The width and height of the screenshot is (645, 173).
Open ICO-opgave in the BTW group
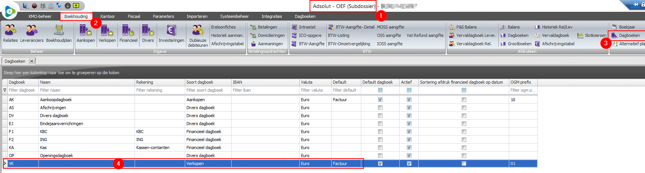tap(307, 35)
